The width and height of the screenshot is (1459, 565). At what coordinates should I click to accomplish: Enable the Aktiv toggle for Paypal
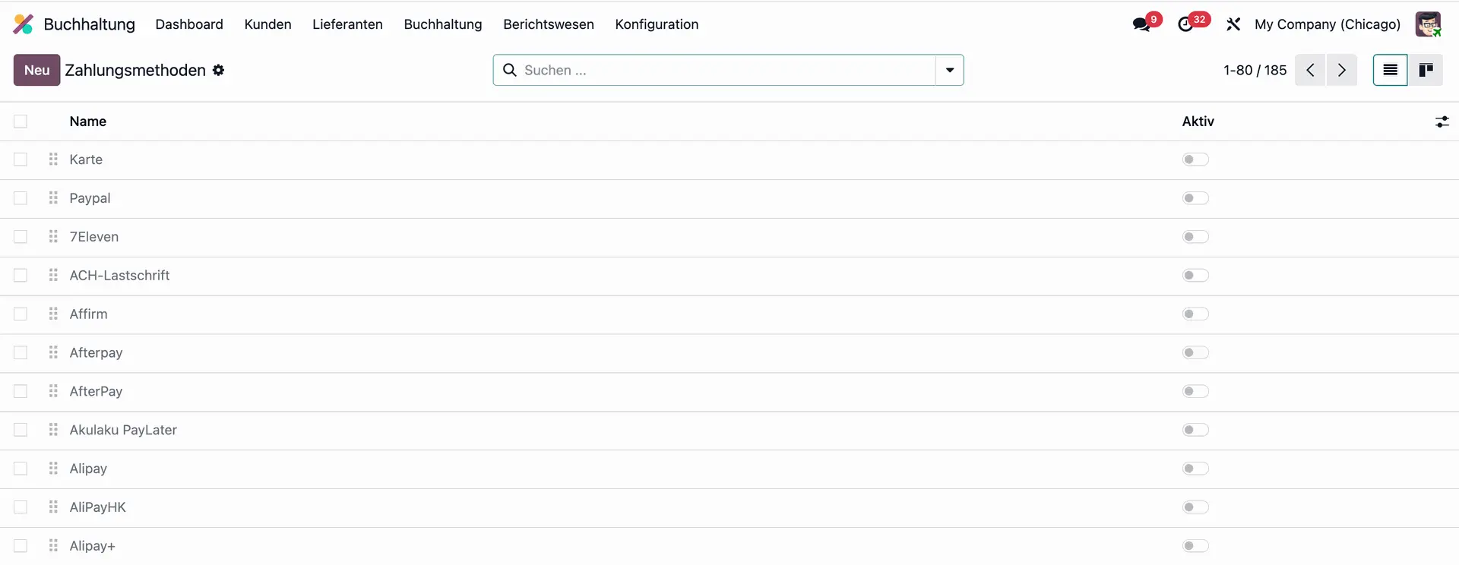[1195, 198]
